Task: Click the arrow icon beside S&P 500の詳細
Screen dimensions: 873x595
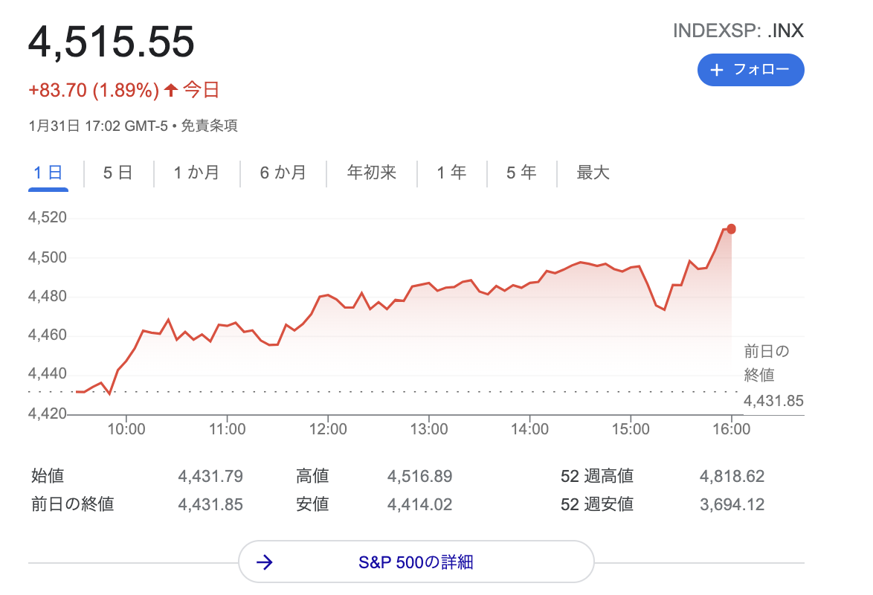Action: point(265,562)
